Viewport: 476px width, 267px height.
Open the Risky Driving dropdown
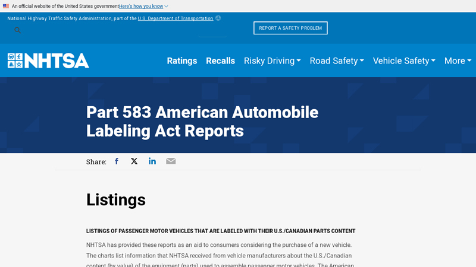[273, 61]
